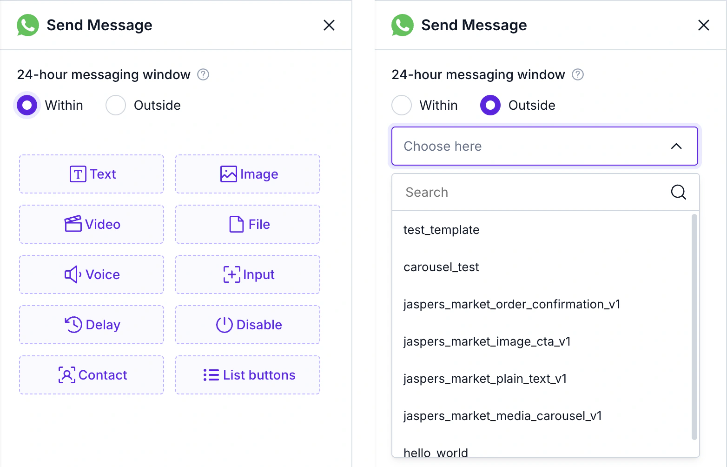Click the WhatsApp logo in the template-list panel

403,25
